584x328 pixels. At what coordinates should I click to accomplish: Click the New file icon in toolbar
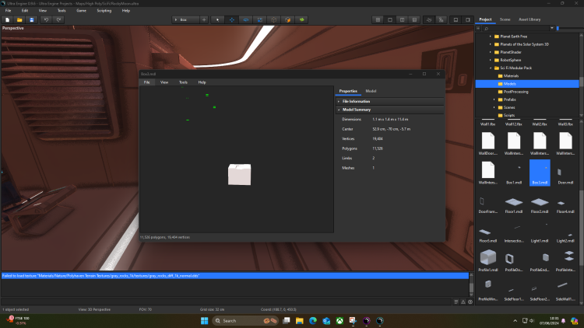(7, 19)
